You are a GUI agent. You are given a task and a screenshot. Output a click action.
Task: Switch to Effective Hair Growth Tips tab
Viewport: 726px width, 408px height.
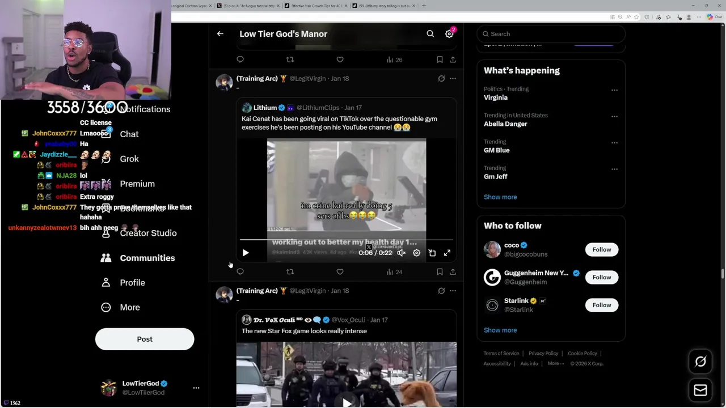pos(315,6)
